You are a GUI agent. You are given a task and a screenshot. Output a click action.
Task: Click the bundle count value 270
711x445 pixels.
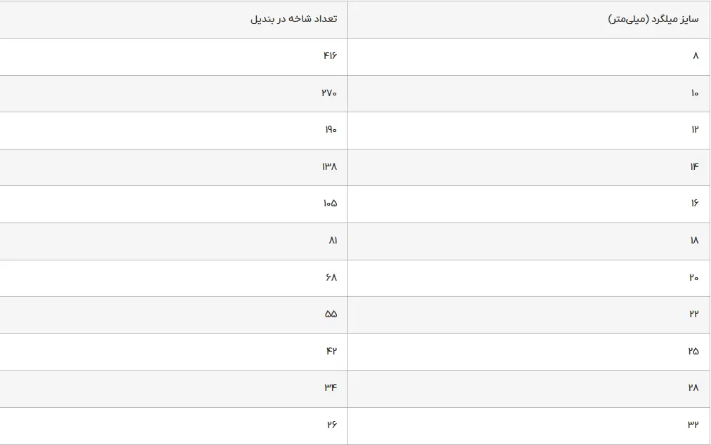[329, 93]
